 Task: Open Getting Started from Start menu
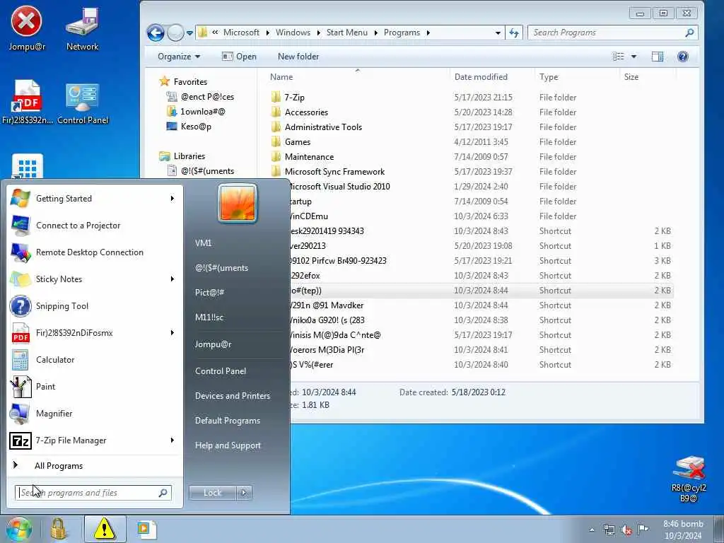(95, 199)
